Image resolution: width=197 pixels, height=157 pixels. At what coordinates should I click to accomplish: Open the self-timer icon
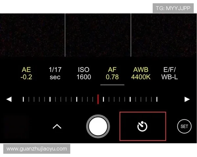click(142, 126)
